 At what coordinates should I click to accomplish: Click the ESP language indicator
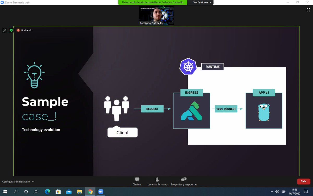[284, 192]
